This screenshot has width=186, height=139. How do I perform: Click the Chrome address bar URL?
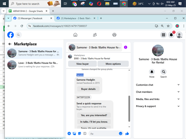click(60, 26)
